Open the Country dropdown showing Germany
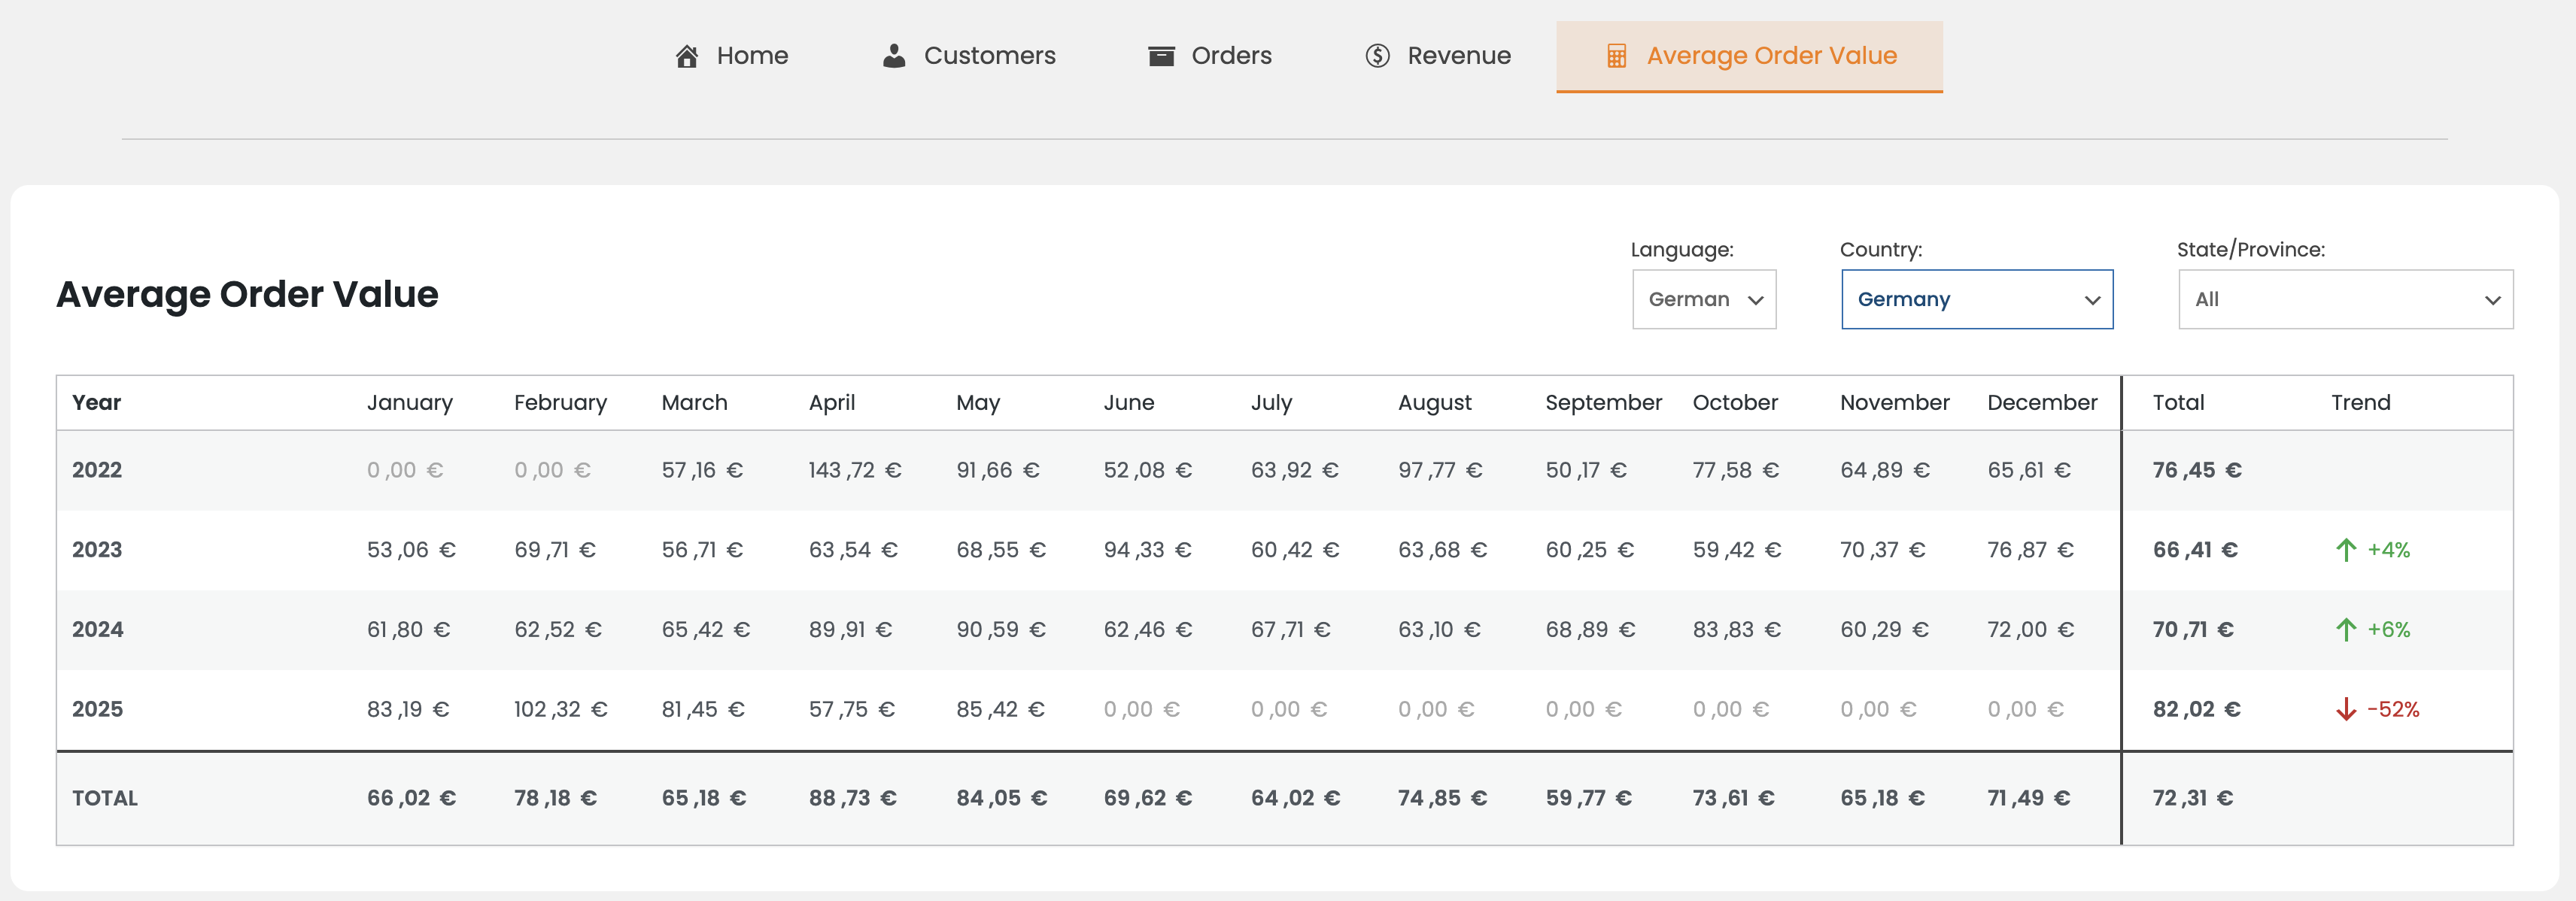Viewport: 2576px width, 901px height. point(1976,299)
